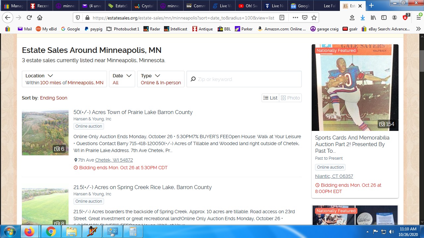Screen dimensions: 424x238
Task: Open the 50(+/-) Acres Prairie Lake listing
Action: point(133,112)
